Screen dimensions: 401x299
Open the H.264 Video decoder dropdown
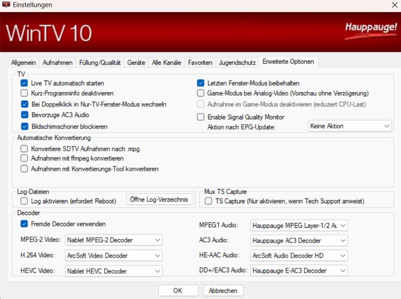[114, 255]
